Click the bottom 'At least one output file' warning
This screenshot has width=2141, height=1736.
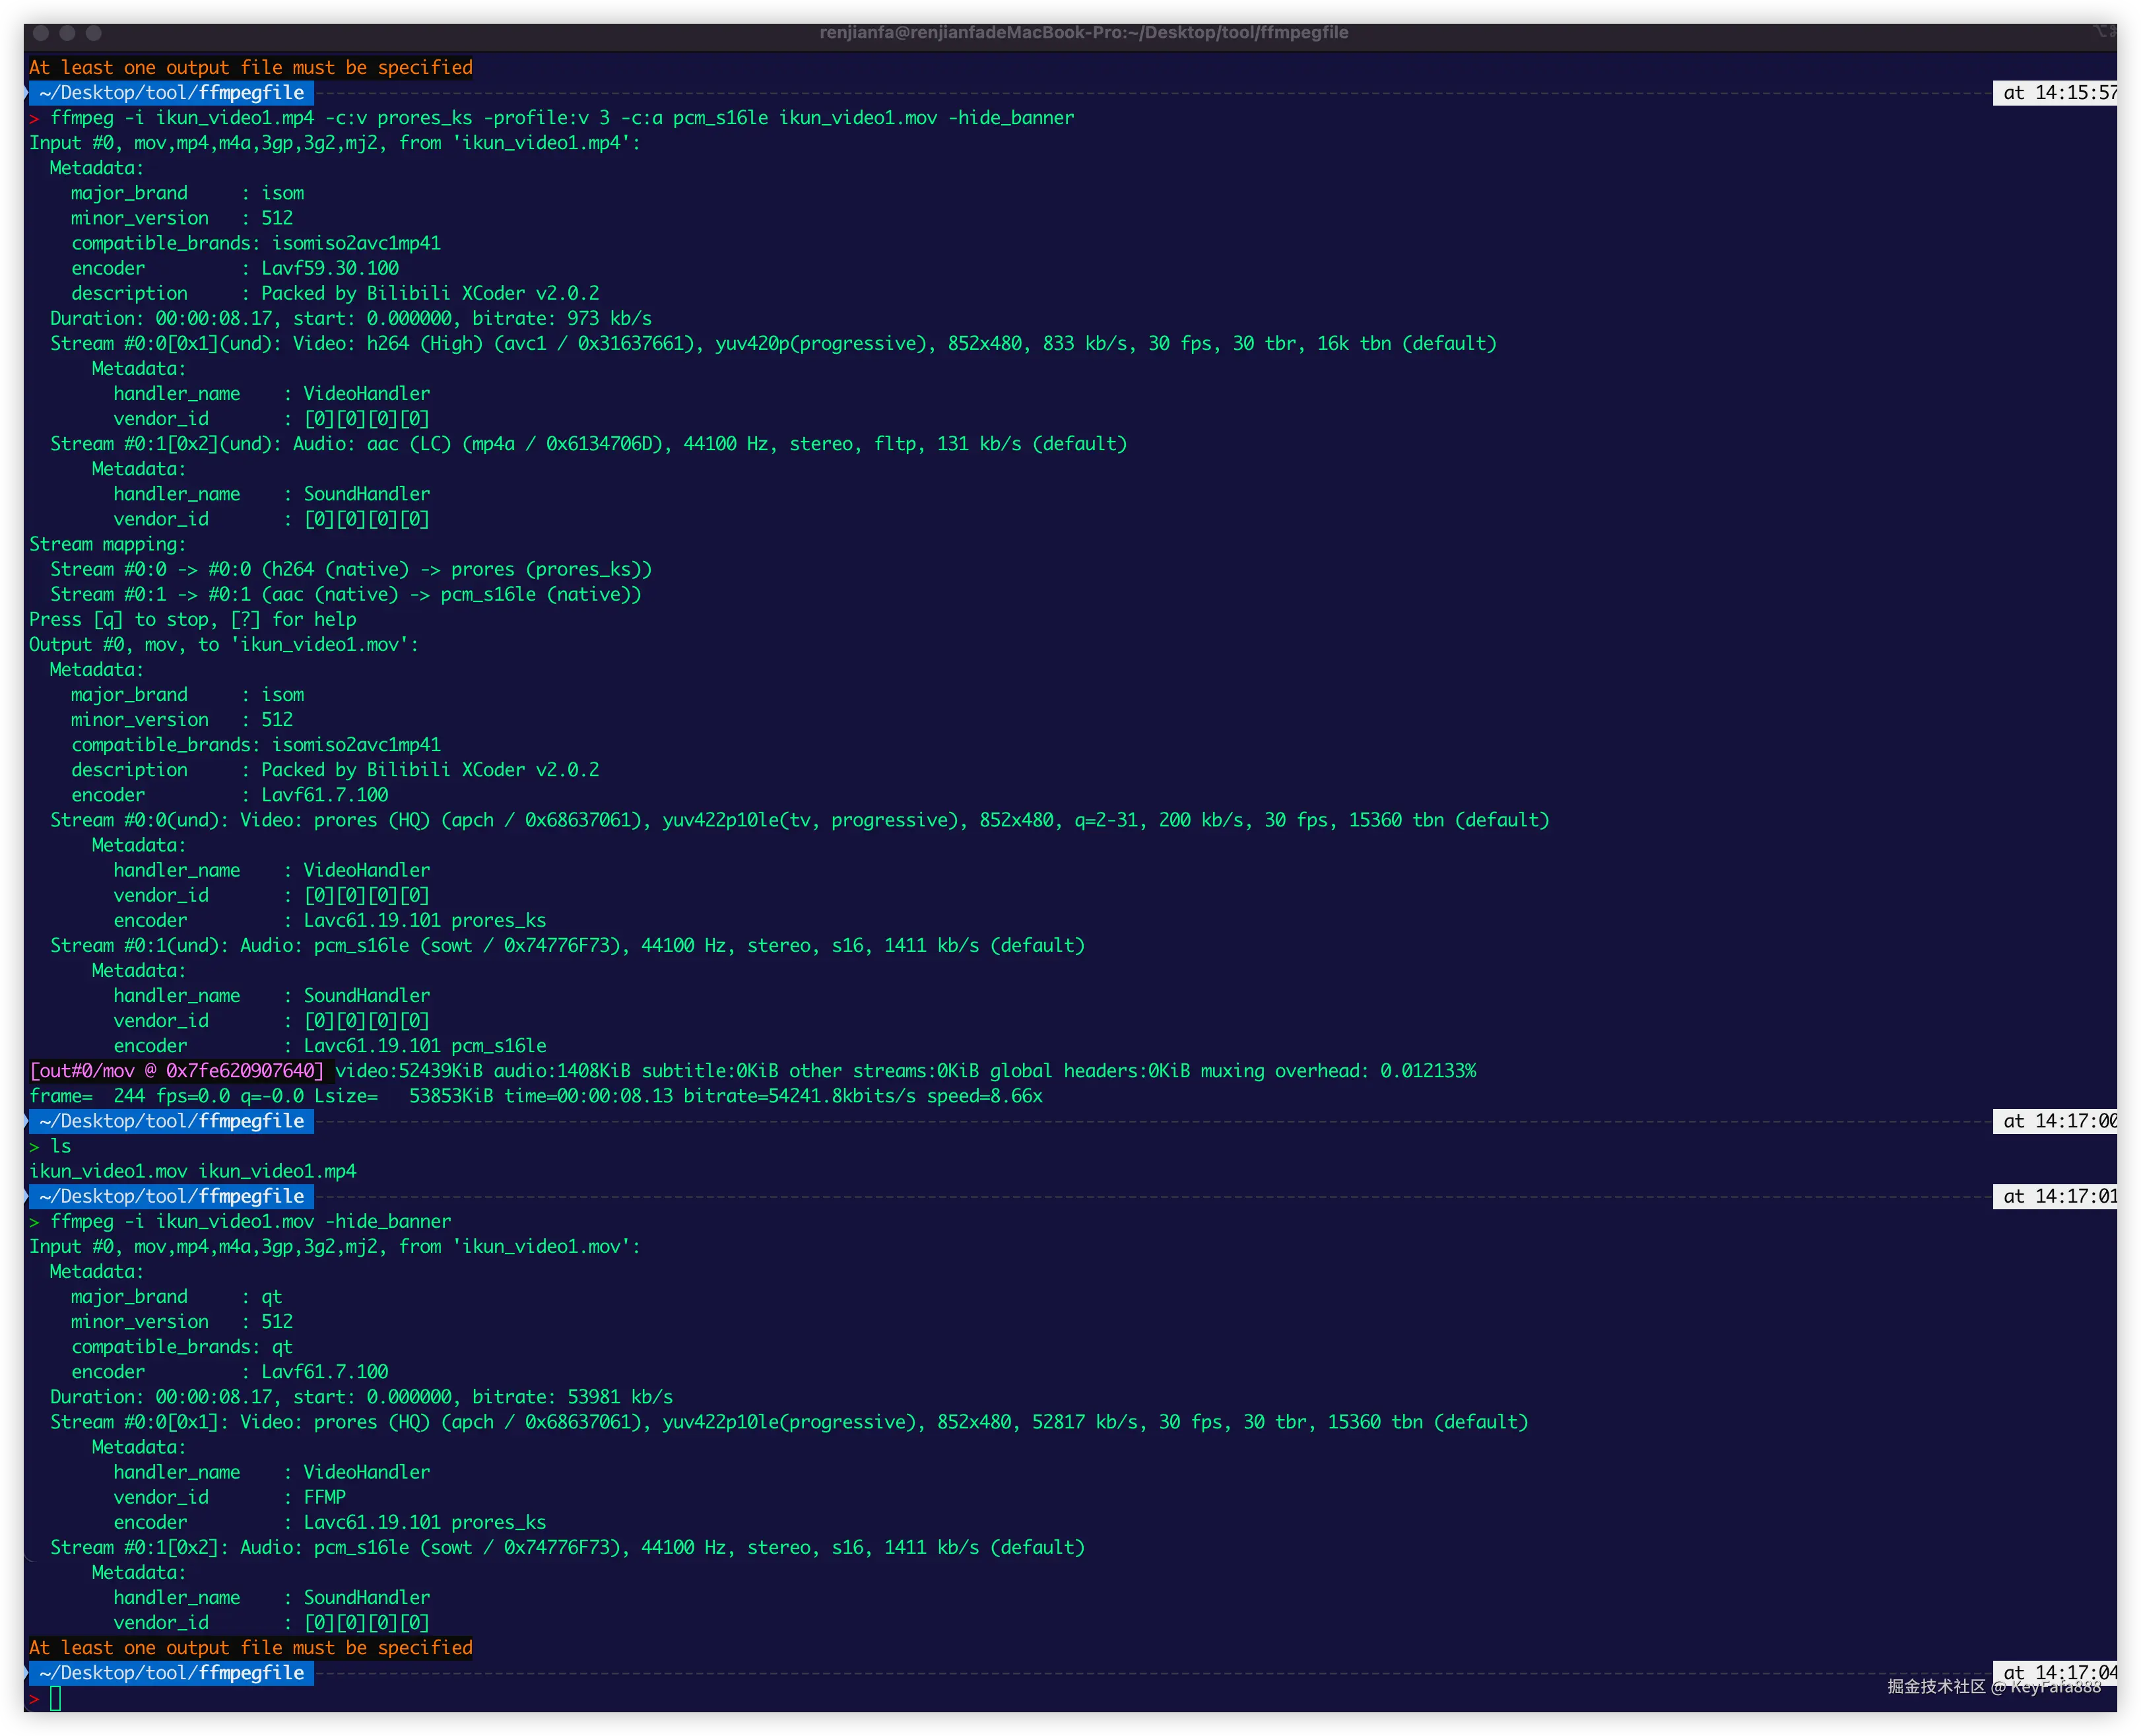(x=250, y=1647)
